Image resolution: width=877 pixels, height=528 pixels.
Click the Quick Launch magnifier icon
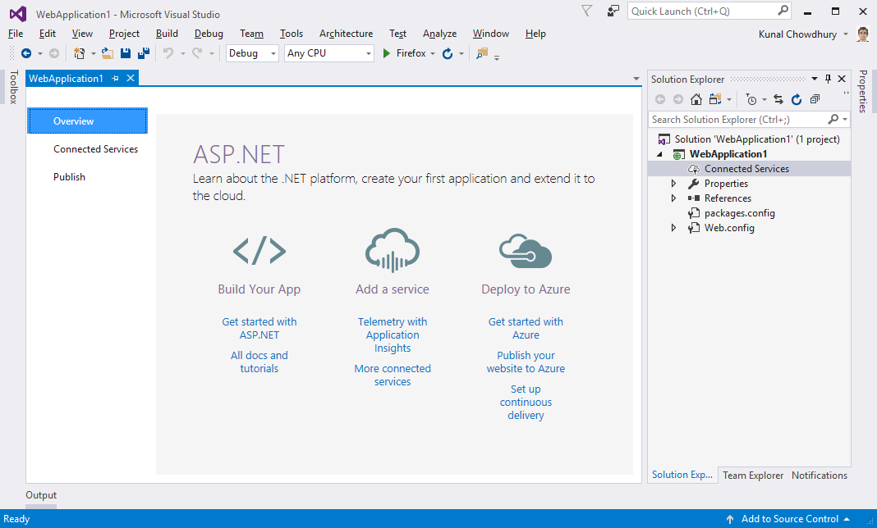[x=783, y=10]
